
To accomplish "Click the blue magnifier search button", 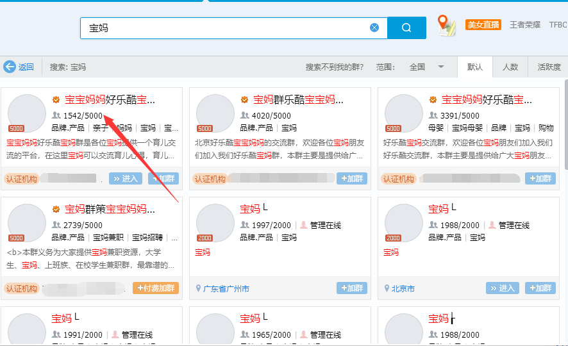I will coord(406,28).
